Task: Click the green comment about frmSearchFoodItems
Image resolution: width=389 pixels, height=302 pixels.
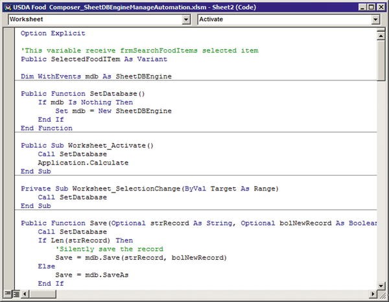Action: tap(139, 51)
